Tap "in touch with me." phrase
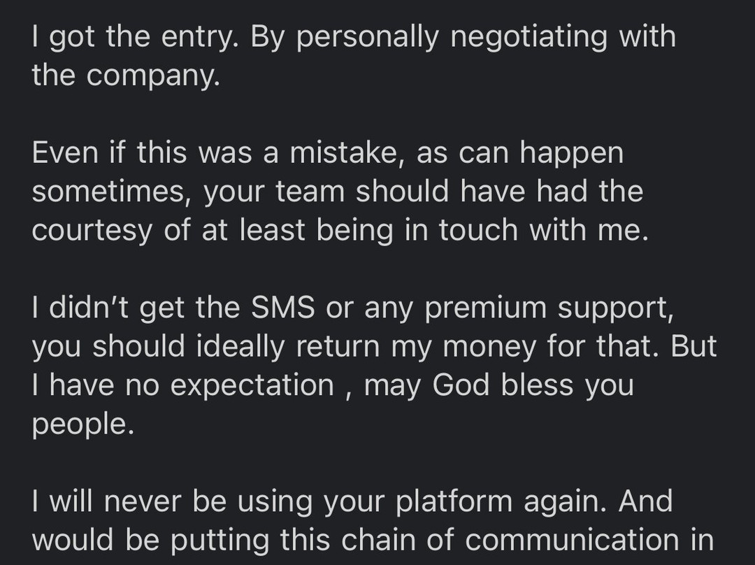This screenshot has height=565, width=755. click(544, 230)
